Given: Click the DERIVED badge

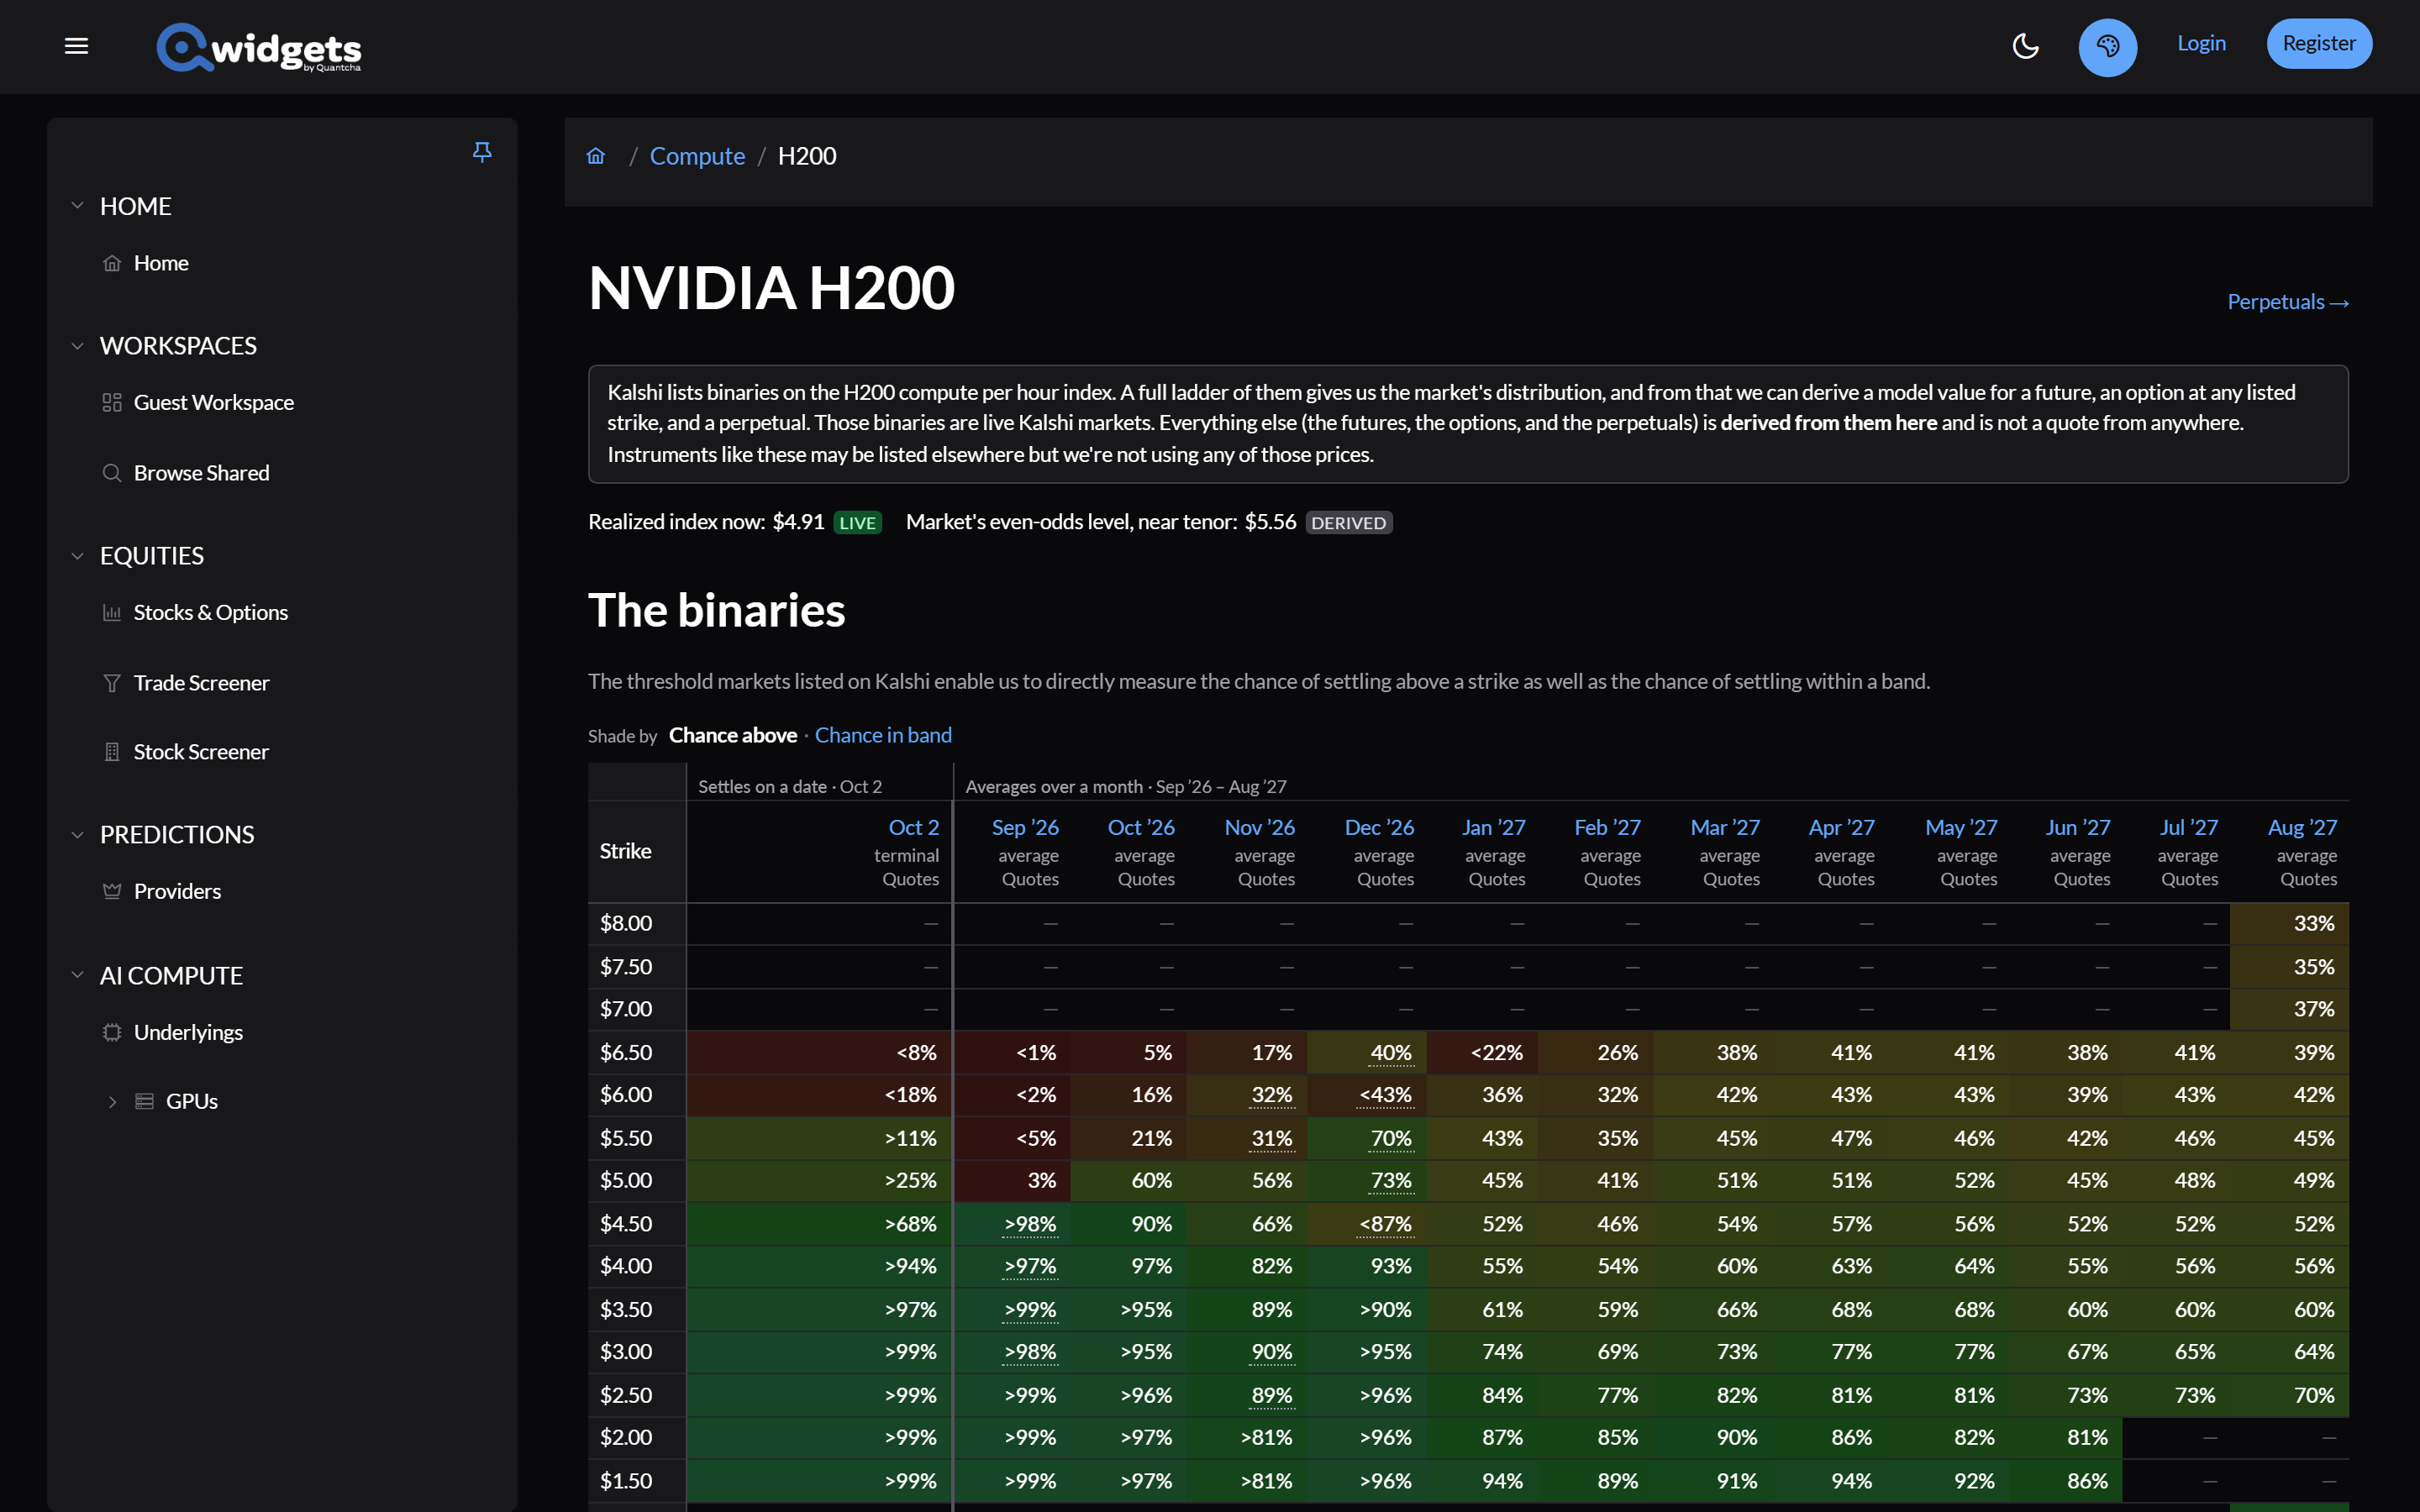Looking at the screenshot, I should 1348,523.
